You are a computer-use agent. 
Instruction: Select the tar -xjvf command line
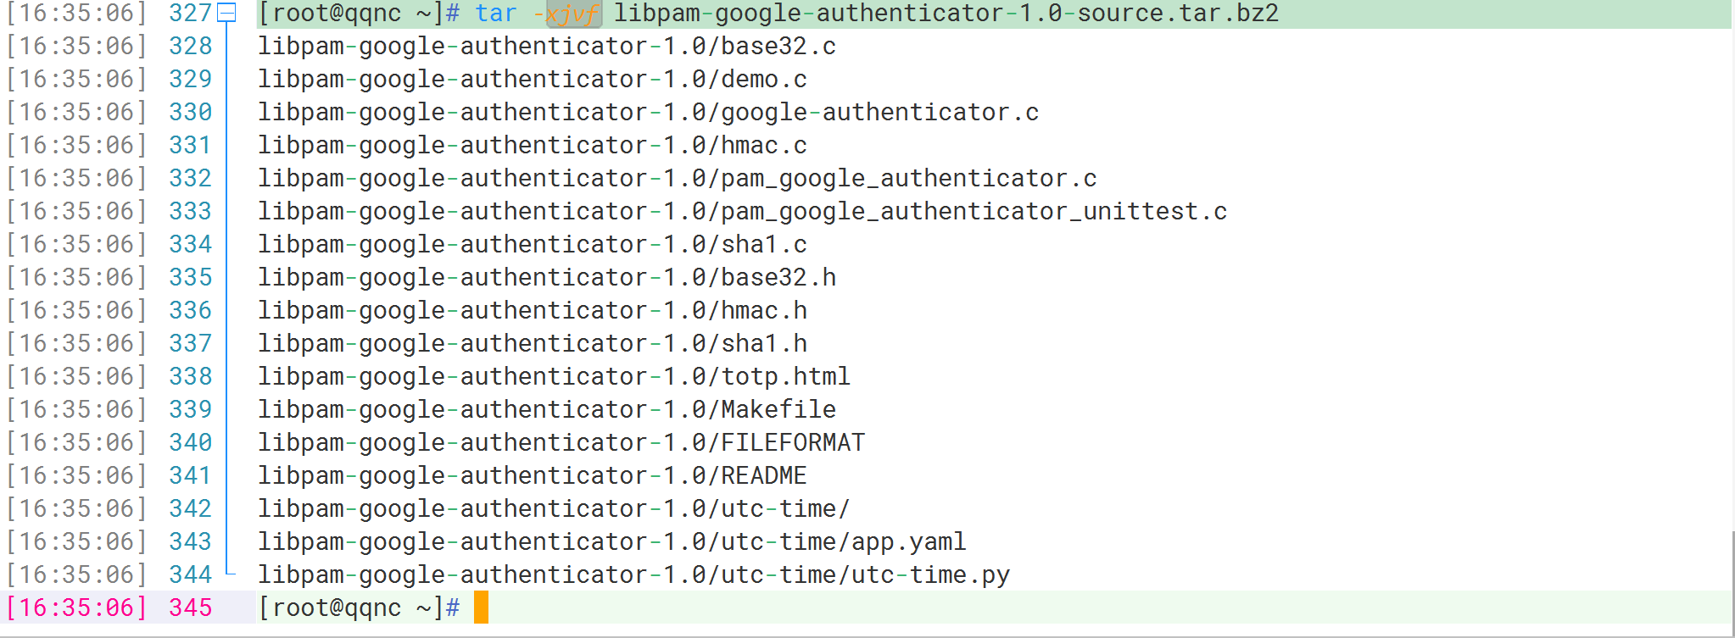click(993, 14)
